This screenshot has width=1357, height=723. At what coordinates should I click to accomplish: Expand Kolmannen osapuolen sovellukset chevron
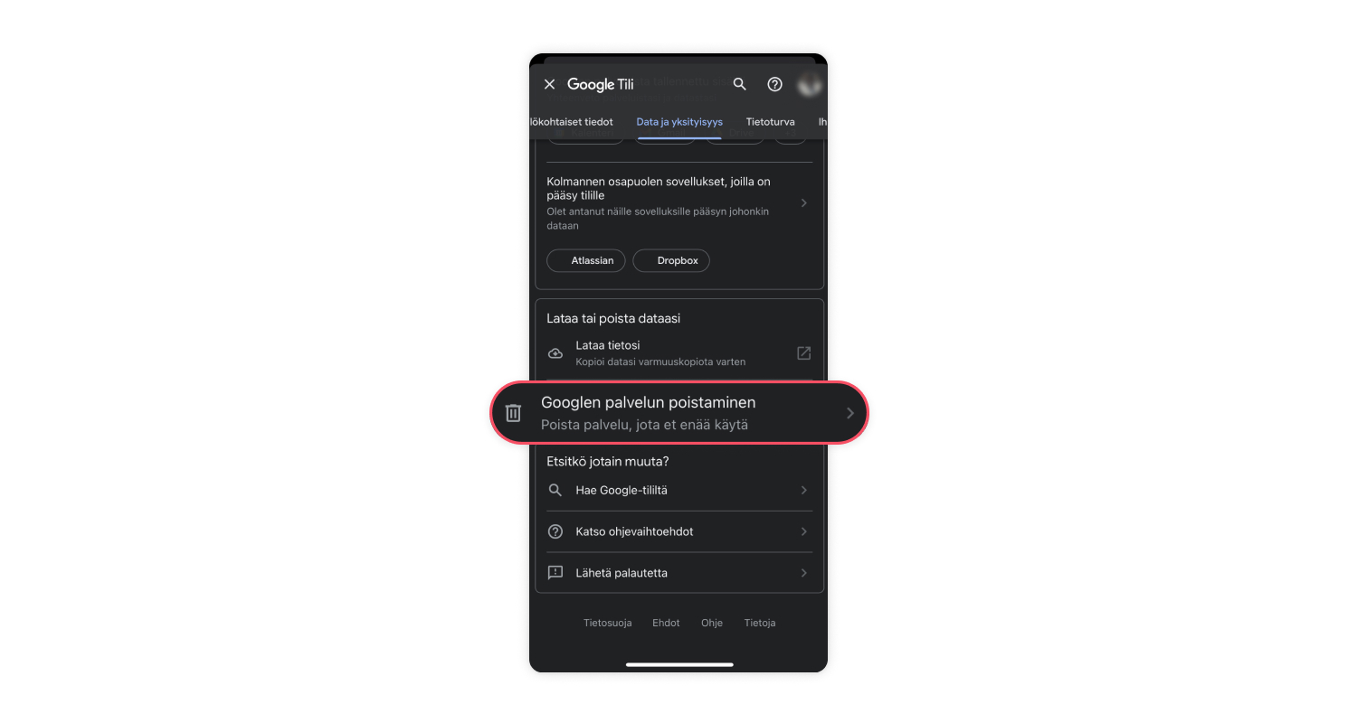point(804,203)
